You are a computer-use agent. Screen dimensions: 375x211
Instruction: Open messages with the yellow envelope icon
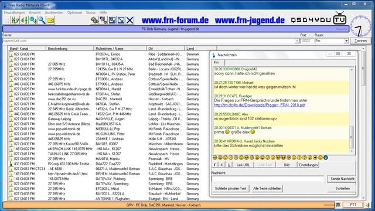point(50,21)
